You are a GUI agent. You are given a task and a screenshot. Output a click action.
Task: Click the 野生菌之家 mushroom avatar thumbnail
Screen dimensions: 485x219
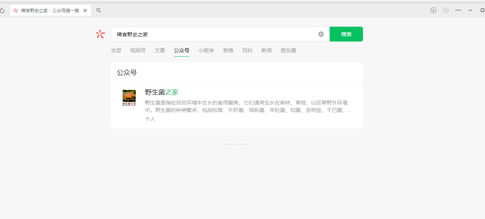pyautogui.click(x=129, y=98)
